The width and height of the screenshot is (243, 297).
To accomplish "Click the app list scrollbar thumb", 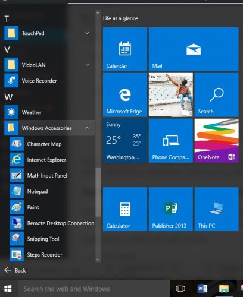I will (x=98, y=192).
